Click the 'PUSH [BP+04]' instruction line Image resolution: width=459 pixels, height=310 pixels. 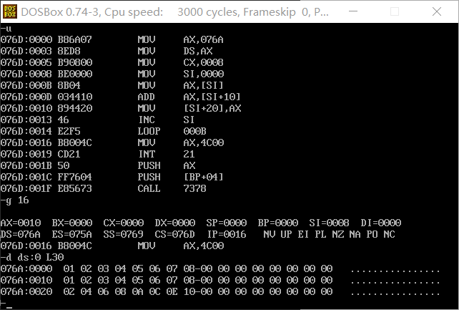112,177
